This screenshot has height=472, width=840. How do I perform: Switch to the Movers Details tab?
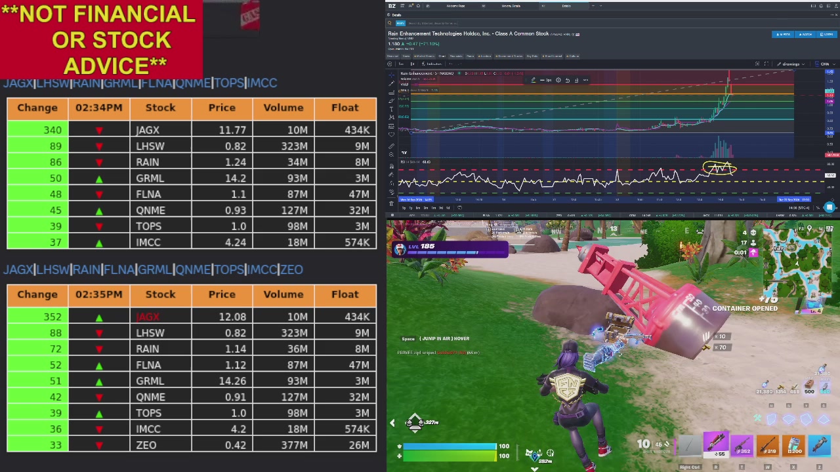(511, 6)
